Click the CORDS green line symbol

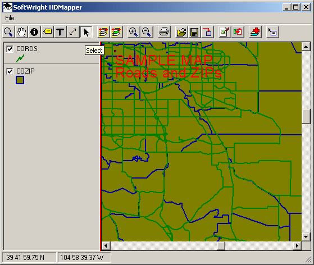[20, 58]
